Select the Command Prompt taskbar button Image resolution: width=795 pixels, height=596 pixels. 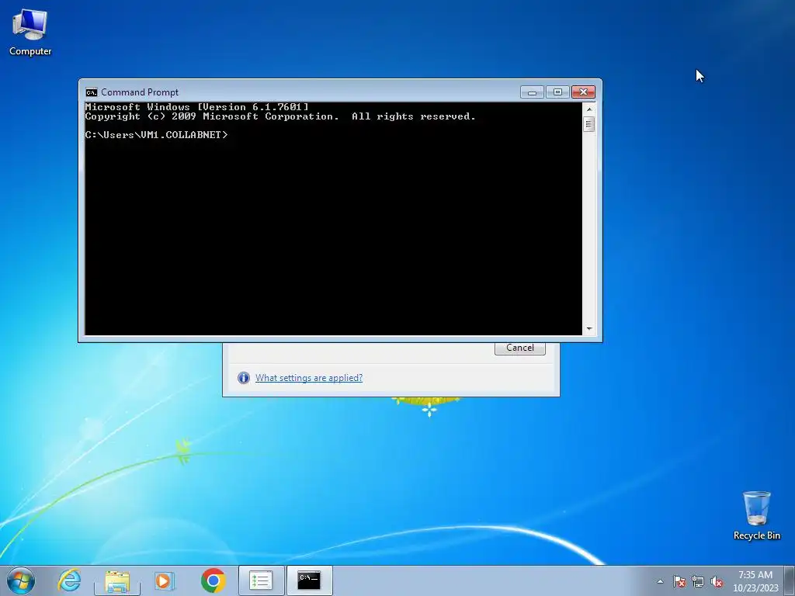[x=309, y=580]
